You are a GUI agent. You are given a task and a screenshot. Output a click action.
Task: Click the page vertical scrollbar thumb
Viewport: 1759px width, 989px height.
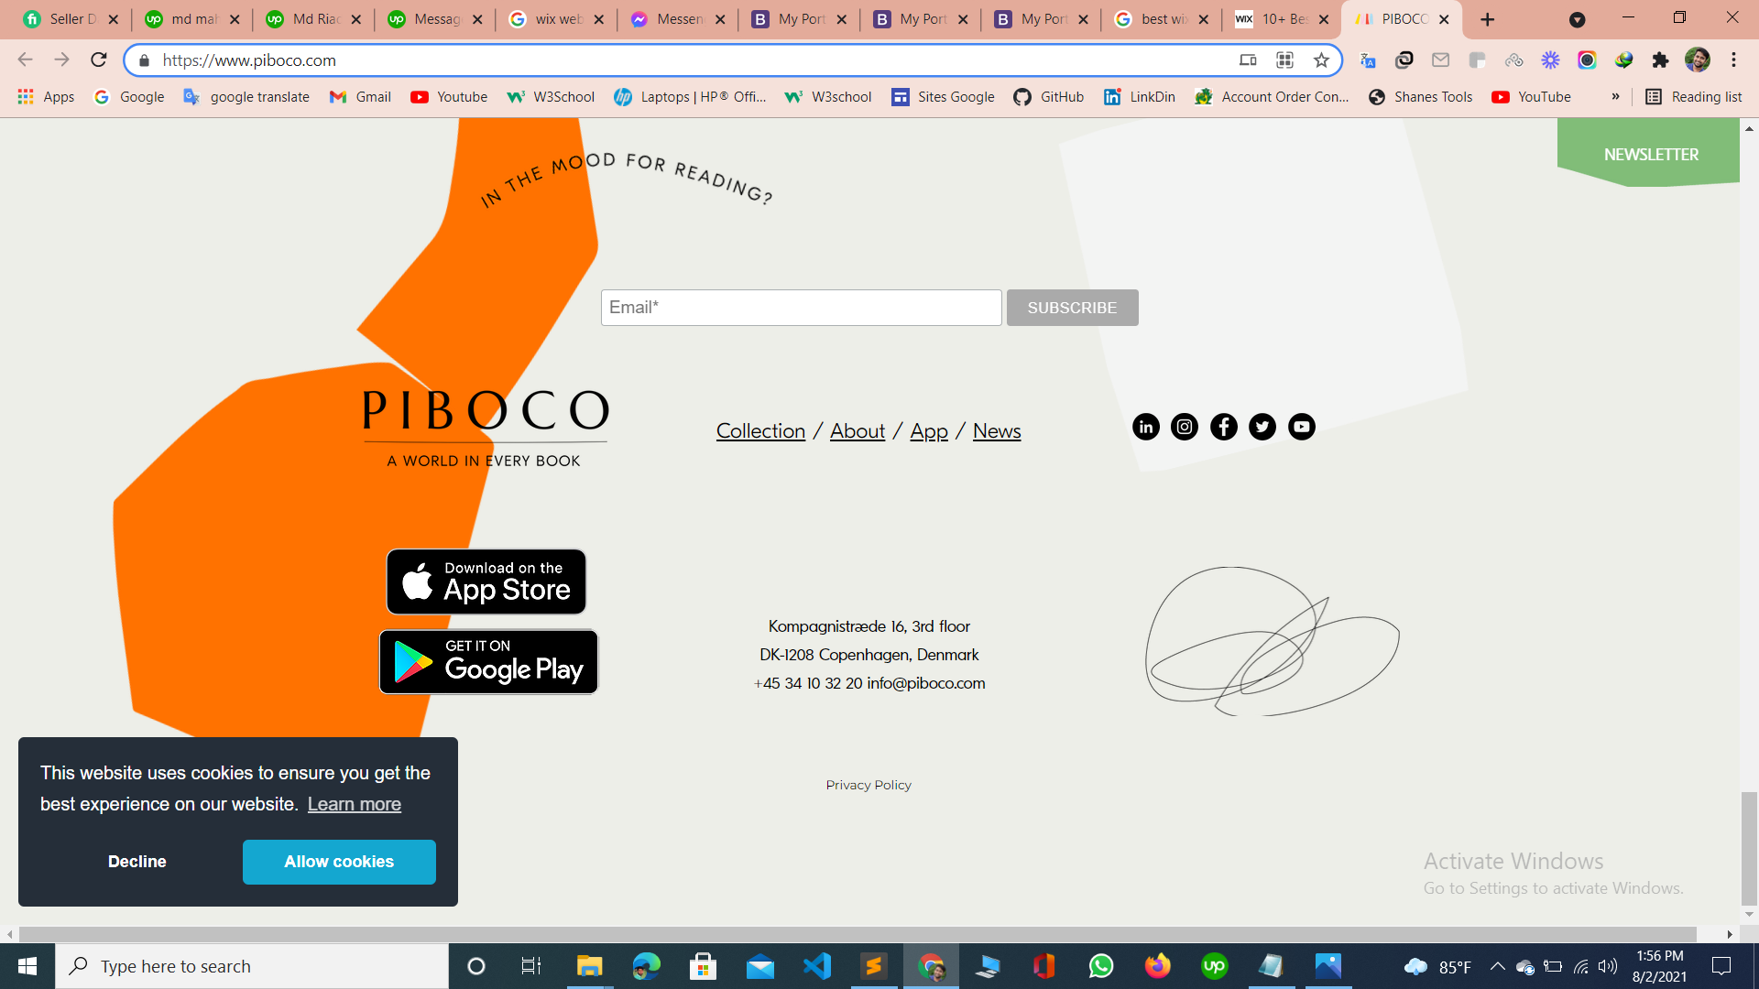(1749, 847)
